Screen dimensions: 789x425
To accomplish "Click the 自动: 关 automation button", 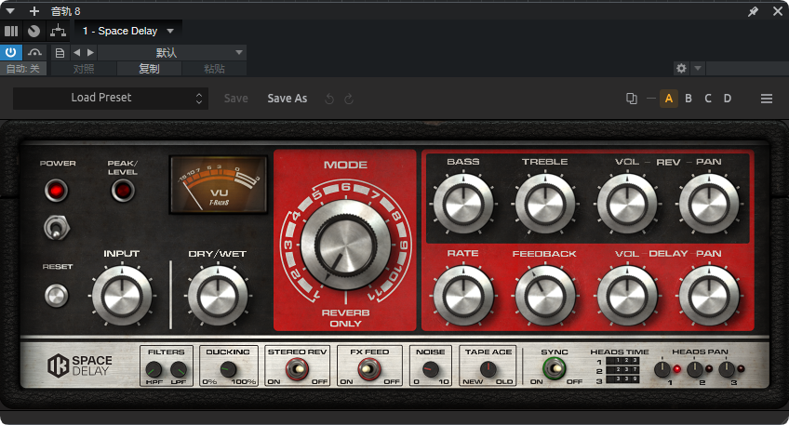I will pos(23,69).
